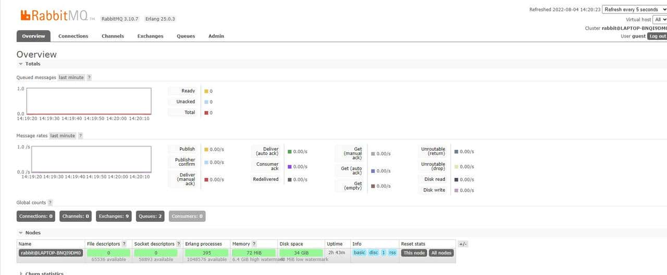
Task: Open the Refresh every 5 seconds dropdown
Action: click(x=634, y=9)
